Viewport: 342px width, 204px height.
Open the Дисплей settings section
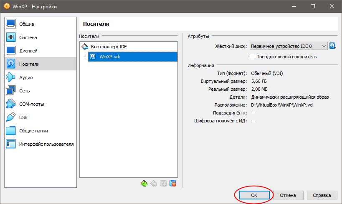[41, 51]
